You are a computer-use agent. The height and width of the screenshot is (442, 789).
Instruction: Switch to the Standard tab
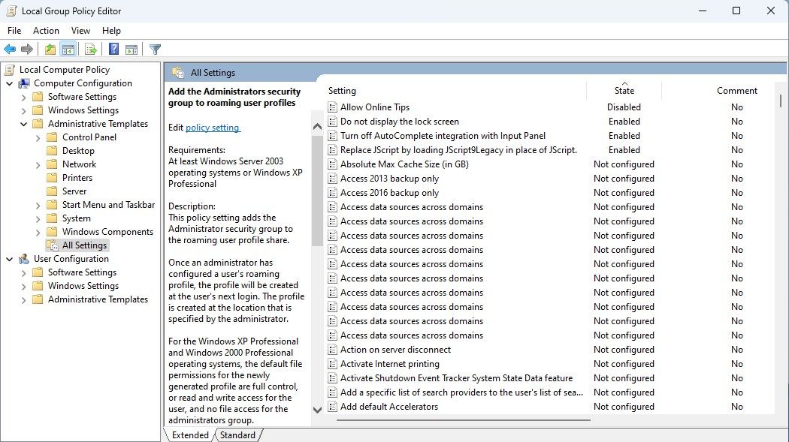(237, 435)
